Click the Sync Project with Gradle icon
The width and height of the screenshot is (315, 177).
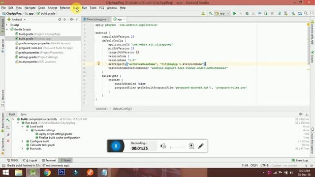[x=280, y=13]
